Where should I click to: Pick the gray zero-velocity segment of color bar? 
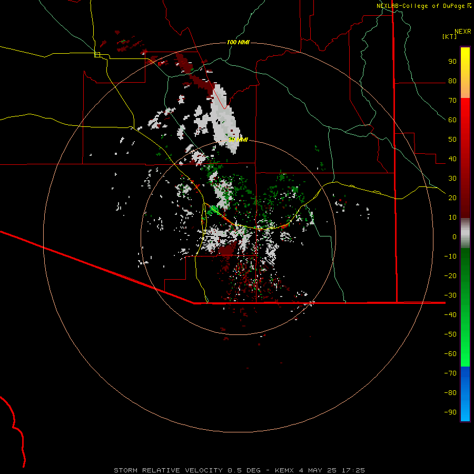coord(465,233)
